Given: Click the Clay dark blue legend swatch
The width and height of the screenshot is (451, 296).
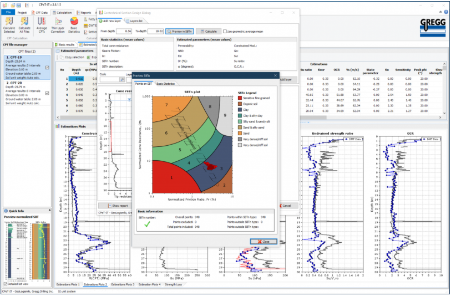Looking at the screenshot, I should pyautogui.click(x=240, y=110).
